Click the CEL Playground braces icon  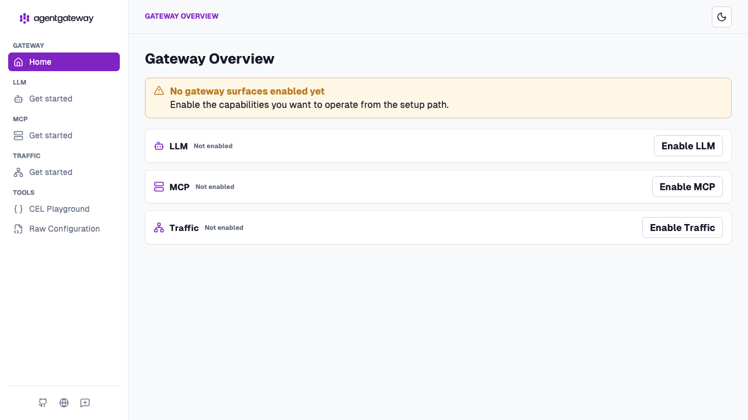click(18, 209)
